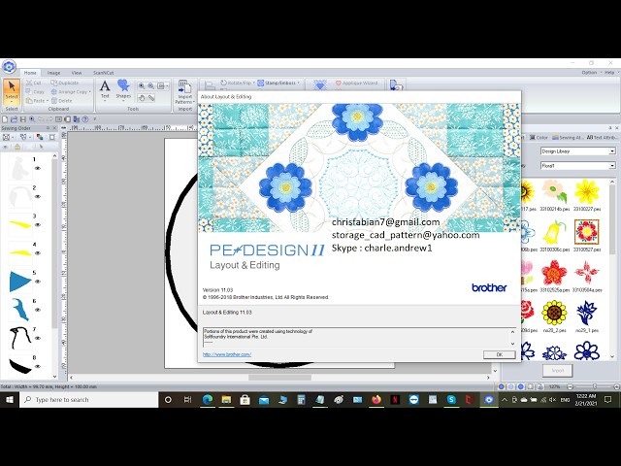Save file from quick toolbar

23,118
